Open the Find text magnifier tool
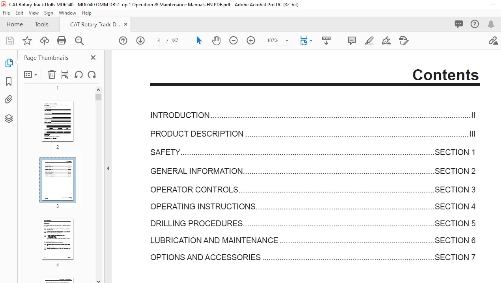Image resolution: width=501 pixels, height=283 pixels. [x=79, y=41]
